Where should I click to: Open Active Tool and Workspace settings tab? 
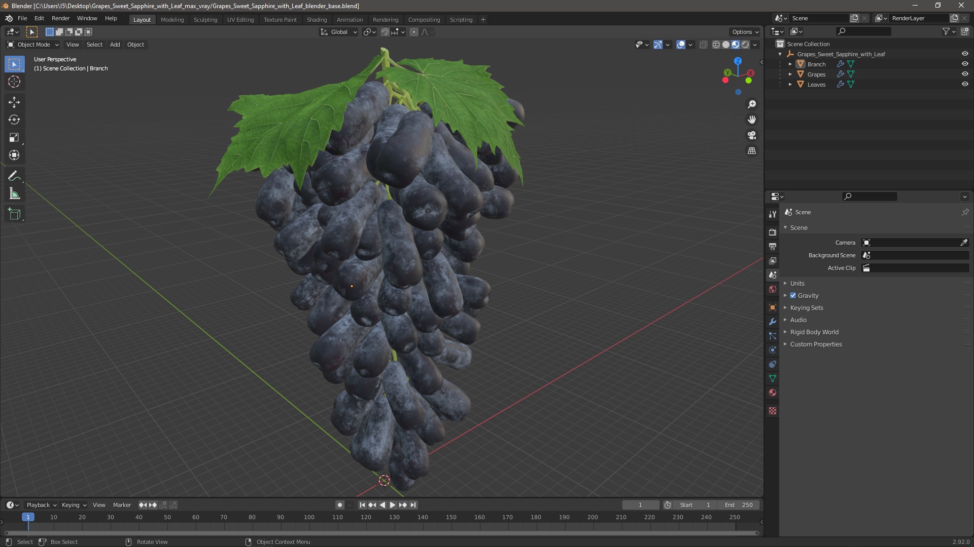(x=773, y=214)
